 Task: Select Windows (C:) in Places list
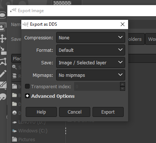pos(30,131)
